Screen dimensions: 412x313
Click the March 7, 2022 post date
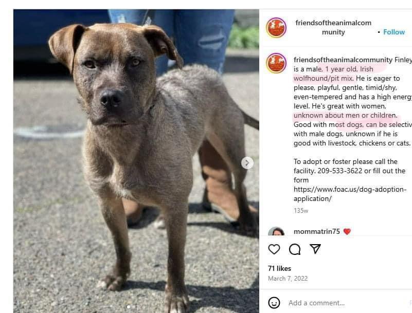point(288,279)
